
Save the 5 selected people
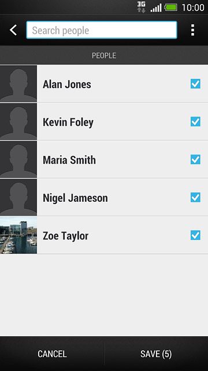[156, 354]
